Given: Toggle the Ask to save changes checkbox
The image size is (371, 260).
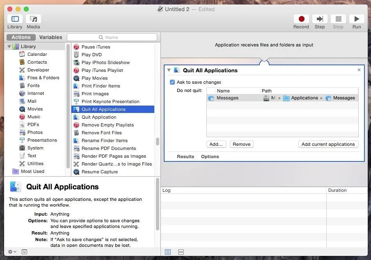Looking at the screenshot, I should [x=172, y=82].
